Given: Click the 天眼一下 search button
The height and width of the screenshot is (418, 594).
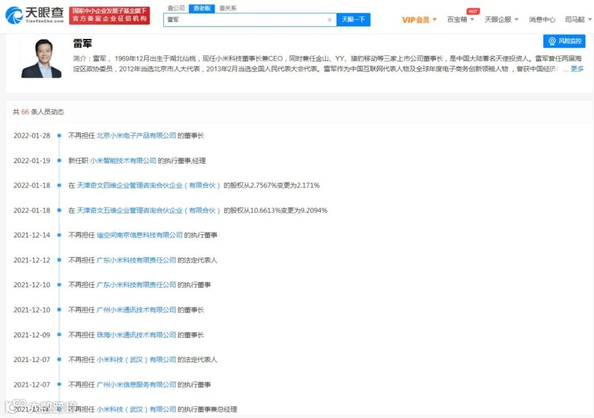Looking at the screenshot, I should tap(353, 20).
